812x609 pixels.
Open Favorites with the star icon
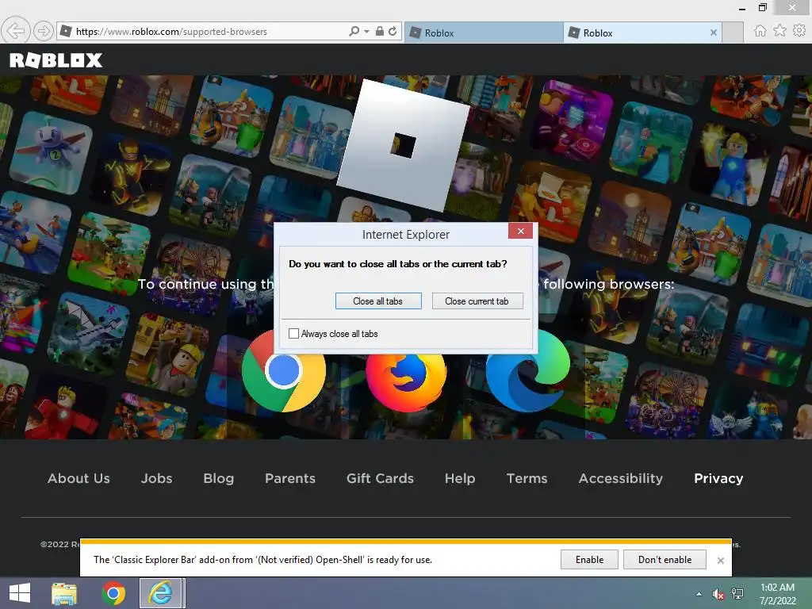(x=780, y=31)
